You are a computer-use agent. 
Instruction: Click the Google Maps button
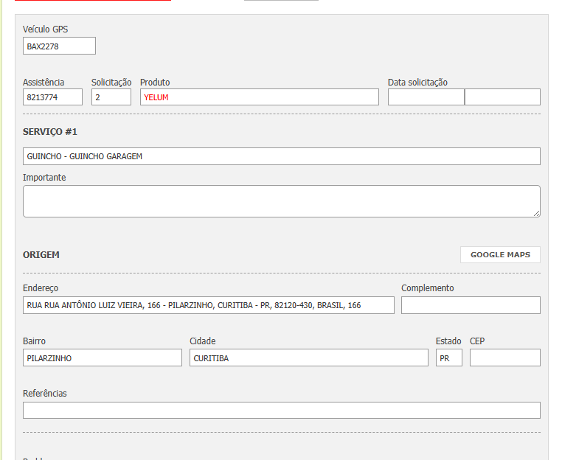click(500, 255)
